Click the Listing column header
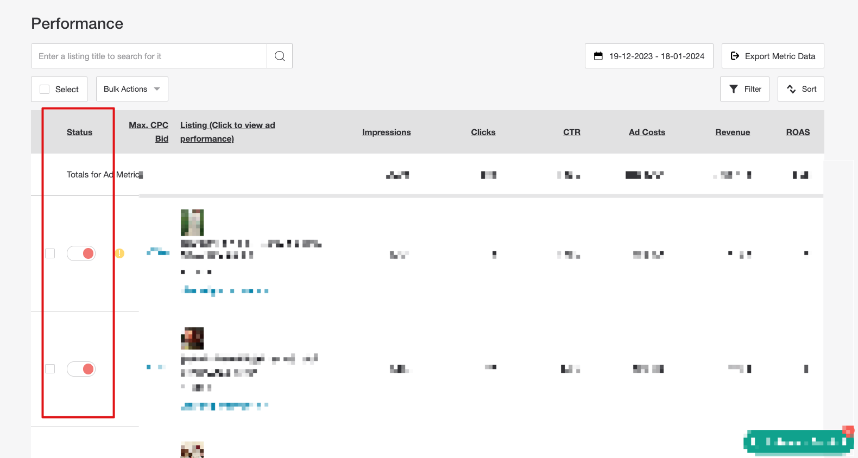 click(228, 132)
